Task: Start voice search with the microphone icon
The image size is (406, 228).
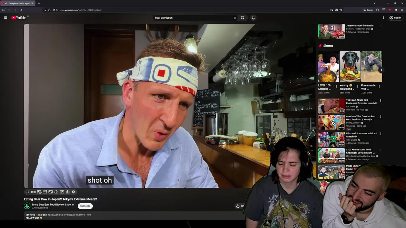Action: pyautogui.click(x=253, y=18)
